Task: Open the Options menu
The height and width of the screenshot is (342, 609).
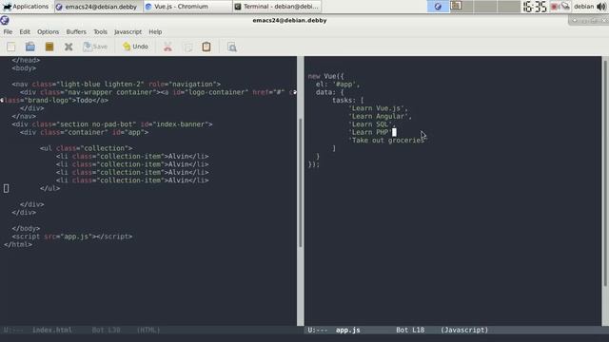Action: (x=49, y=31)
